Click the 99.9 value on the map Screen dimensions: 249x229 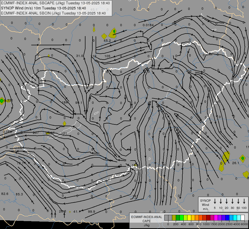92,211
